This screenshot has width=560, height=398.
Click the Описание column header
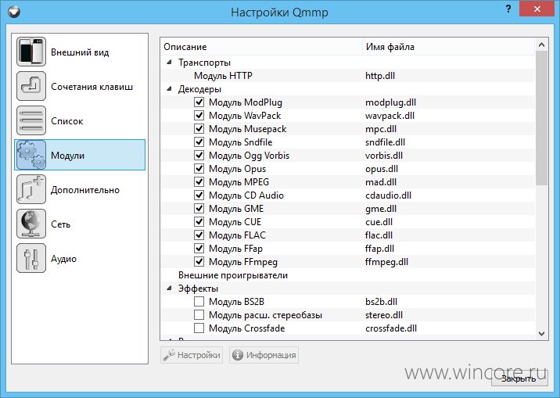[x=261, y=47]
